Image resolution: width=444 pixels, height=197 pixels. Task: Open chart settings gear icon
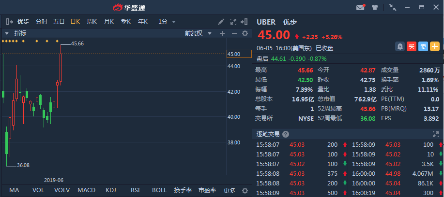click(245, 33)
